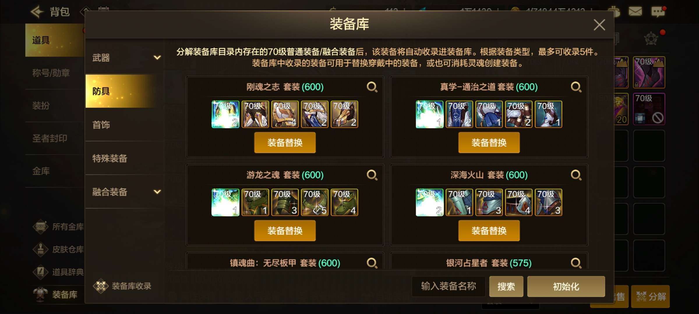Click the back arrow beside 背包
Image resolution: width=699 pixels, height=314 pixels.
tap(37, 12)
